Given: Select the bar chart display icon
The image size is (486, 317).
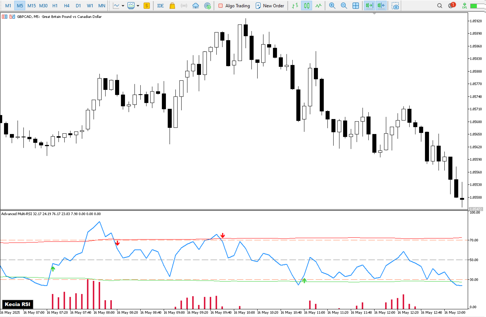Looking at the screenshot, I should pyautogui.click(x=295, y=5).
